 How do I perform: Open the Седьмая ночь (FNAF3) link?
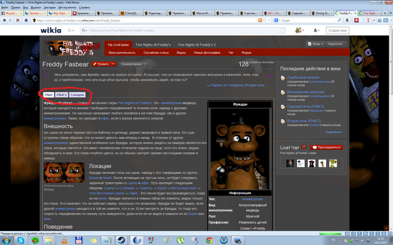point(306,106)
